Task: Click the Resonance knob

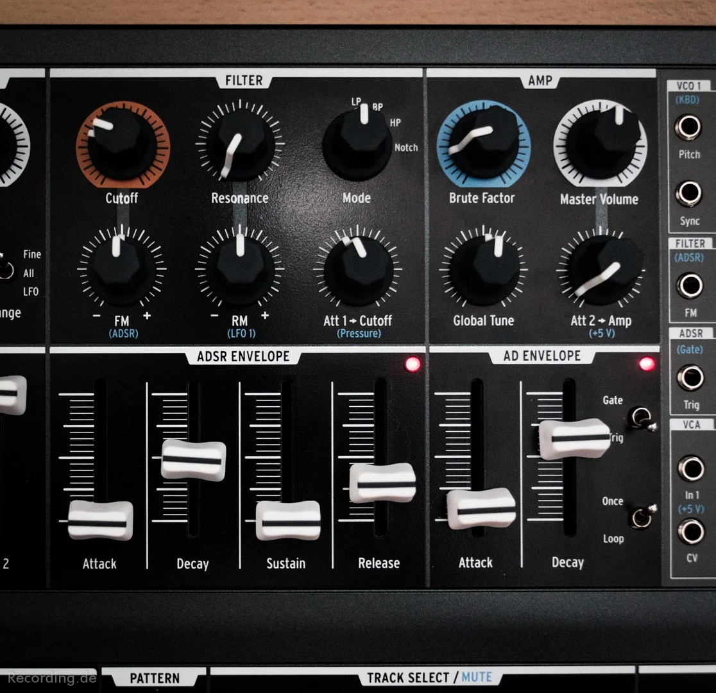Action: 240,145
